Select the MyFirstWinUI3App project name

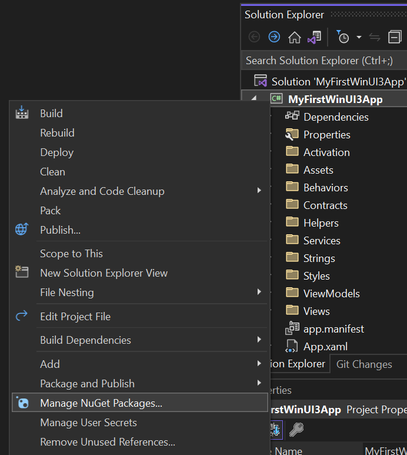[x=335, y=99]
